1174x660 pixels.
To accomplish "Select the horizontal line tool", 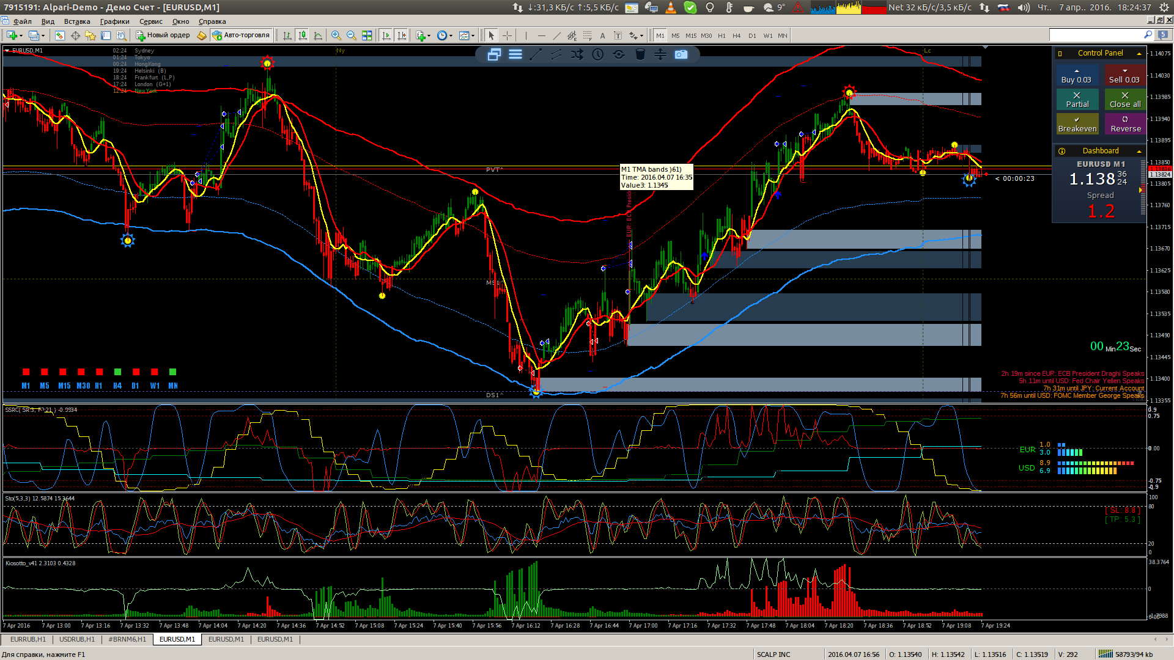I will coord(541,35).
